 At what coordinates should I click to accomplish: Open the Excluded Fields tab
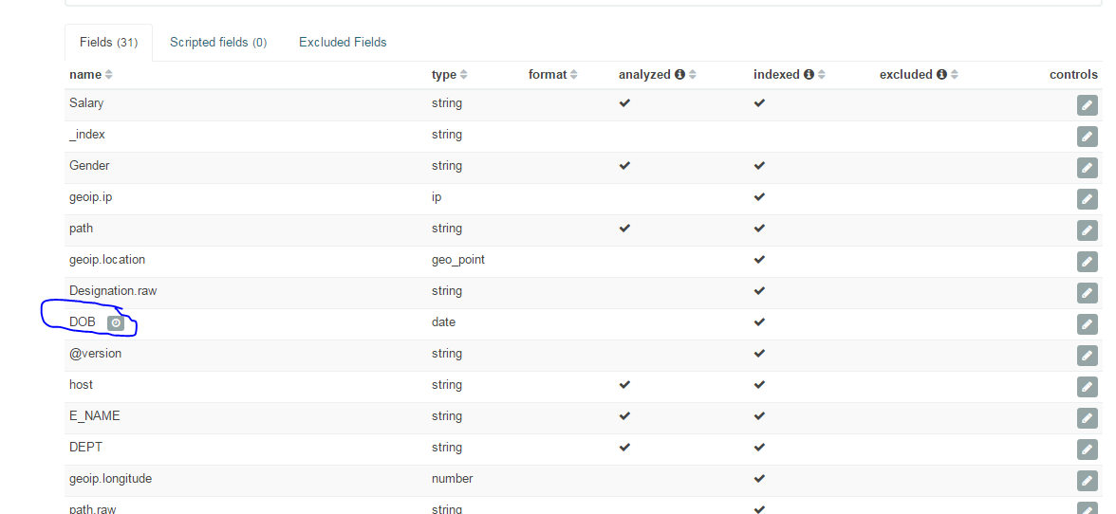[x=343, y=42]
